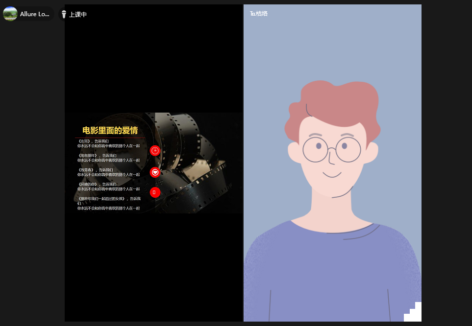This screenshot has height=326, width=472.
Task: Click the red phone icon on the slide
Action: pos(155,192)
